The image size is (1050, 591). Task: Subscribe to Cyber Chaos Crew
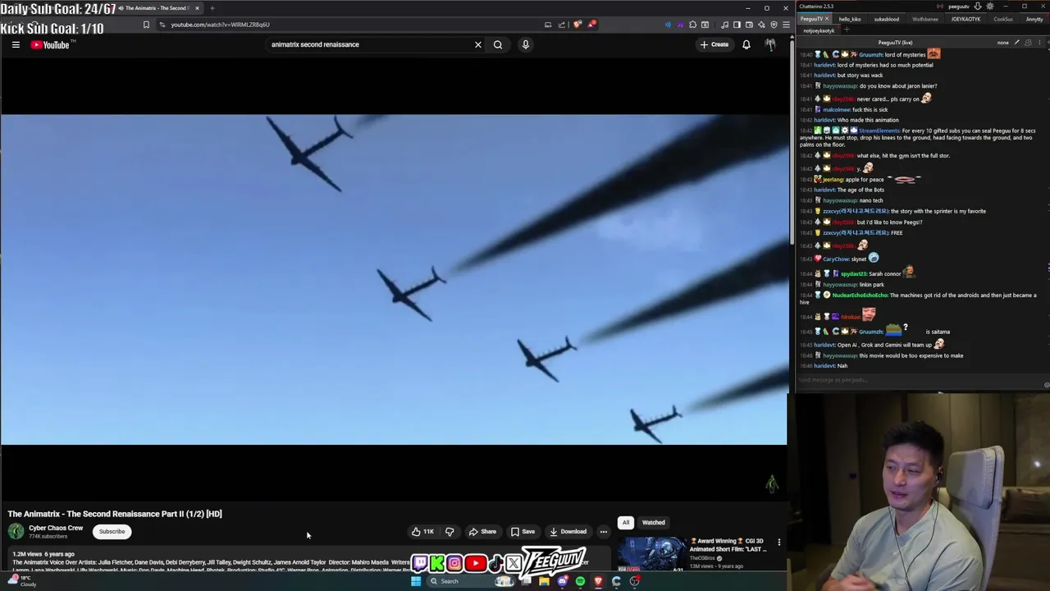pyautogui.click(x=112, y=531)
